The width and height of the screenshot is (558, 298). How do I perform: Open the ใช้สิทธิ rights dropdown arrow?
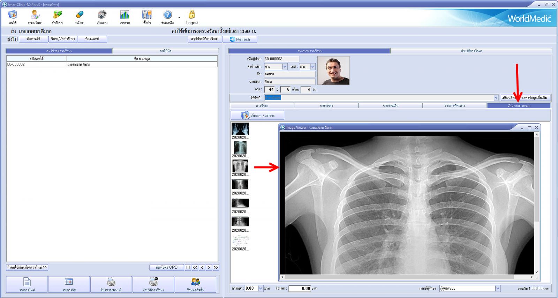496,98
